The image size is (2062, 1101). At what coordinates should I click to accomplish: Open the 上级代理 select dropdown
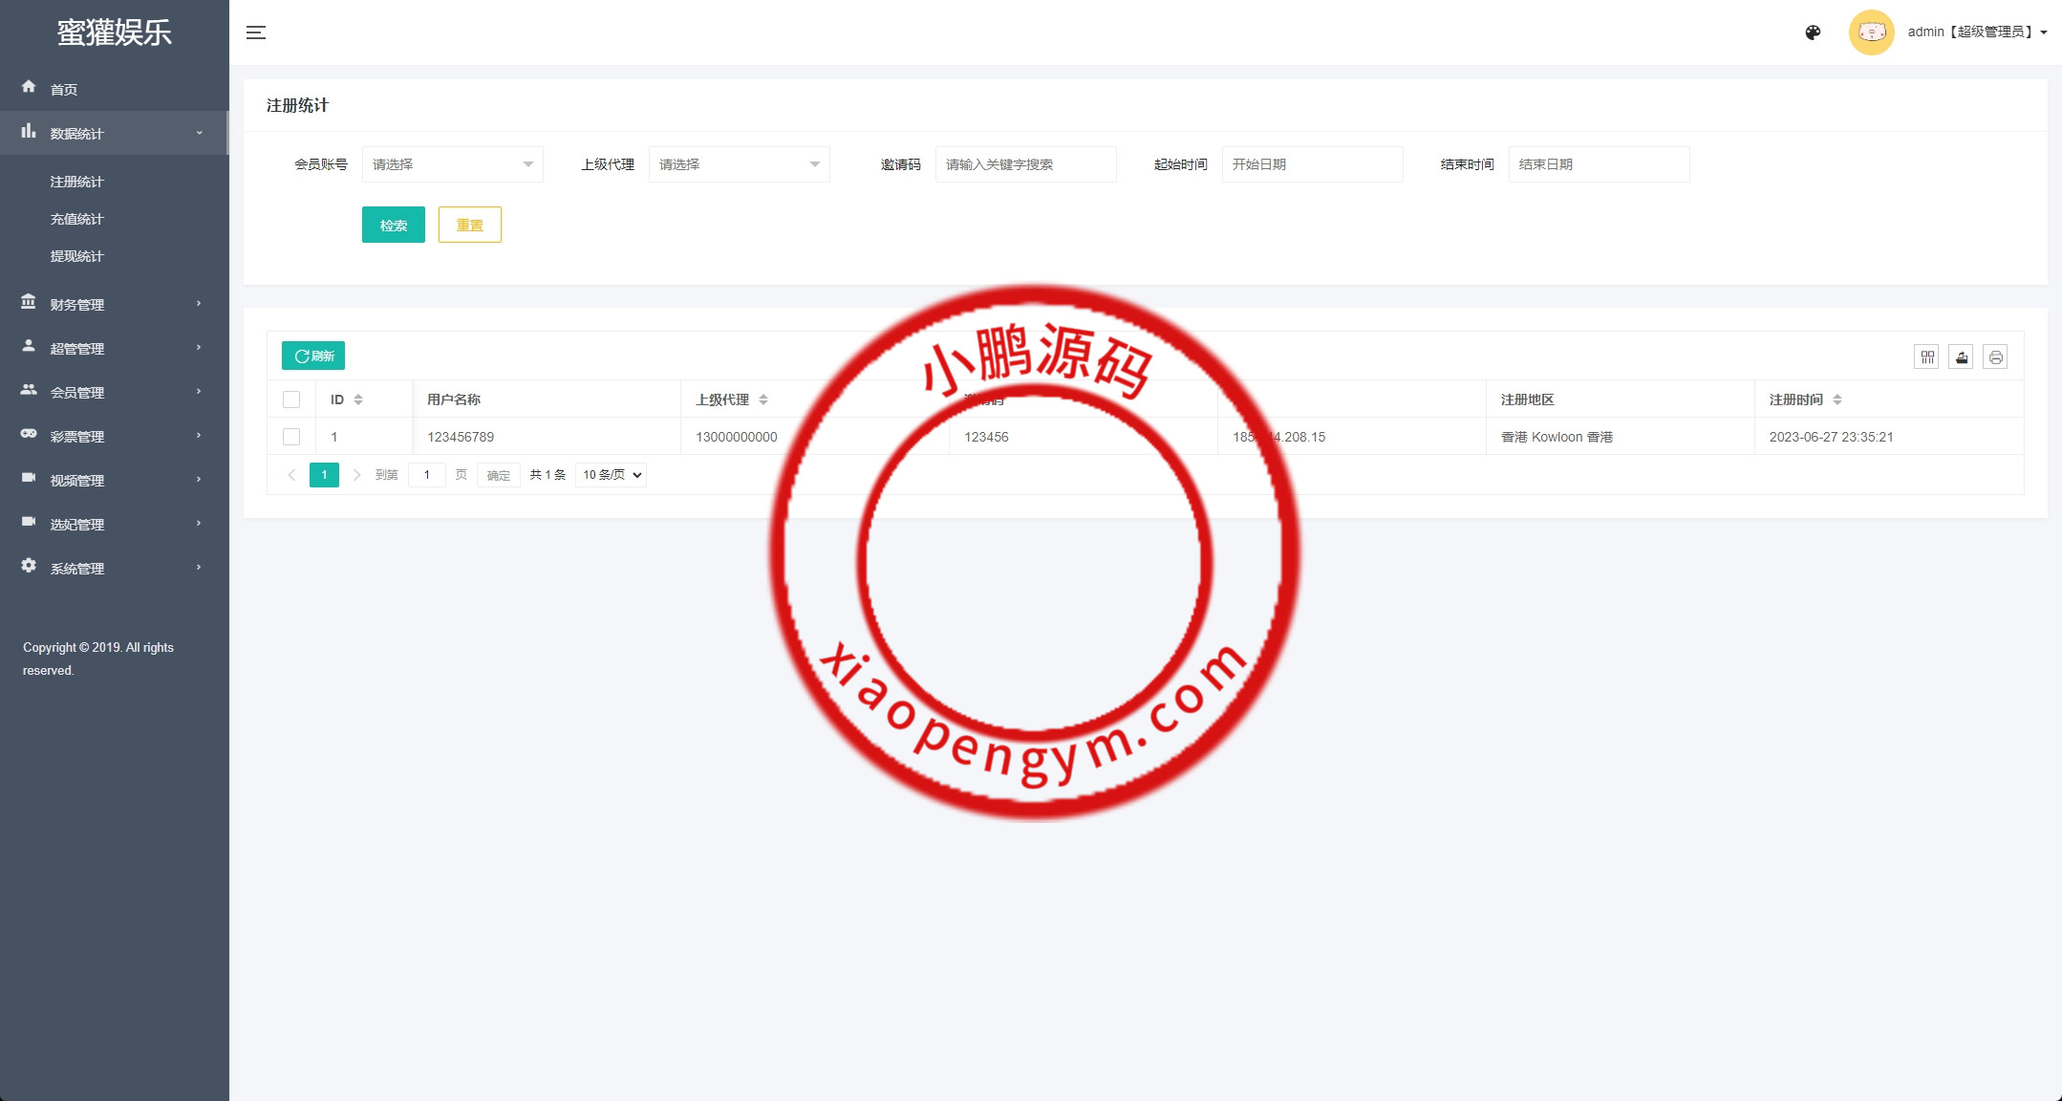[739, 164]
